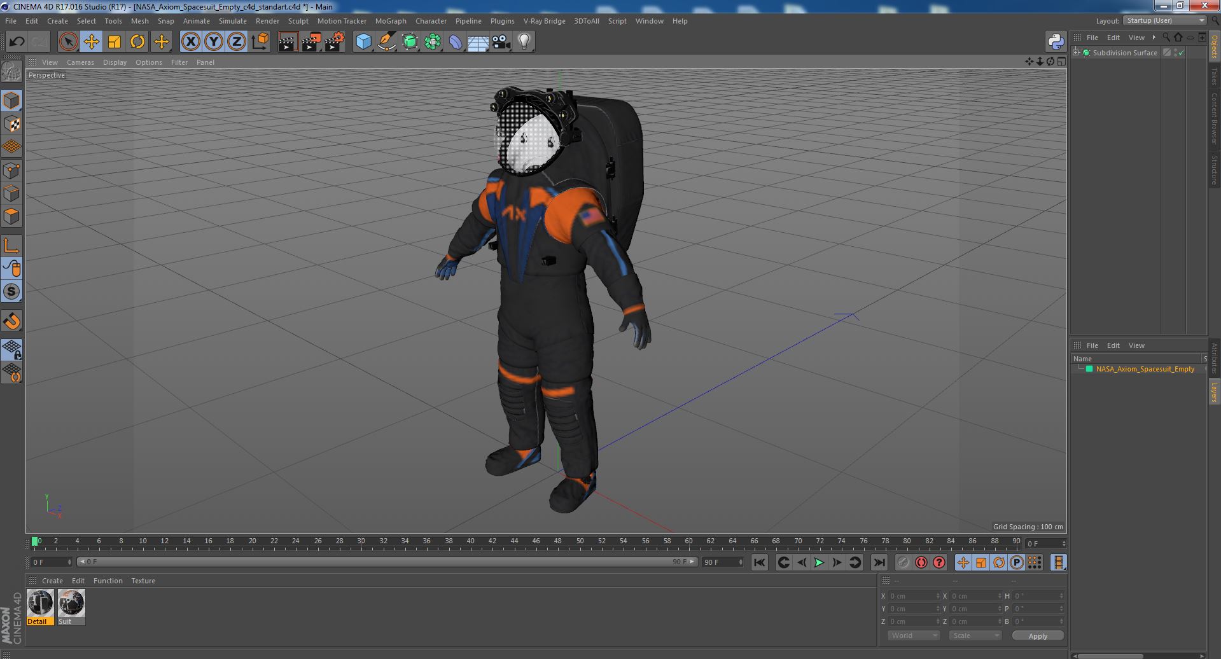
Task: Add a Cube primitive object
Action: pyautogui.click(x=363, y=42)
